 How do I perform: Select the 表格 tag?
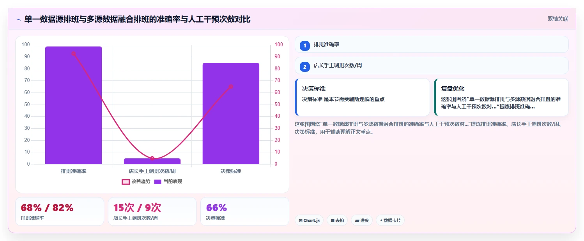(x=337, y=220)
